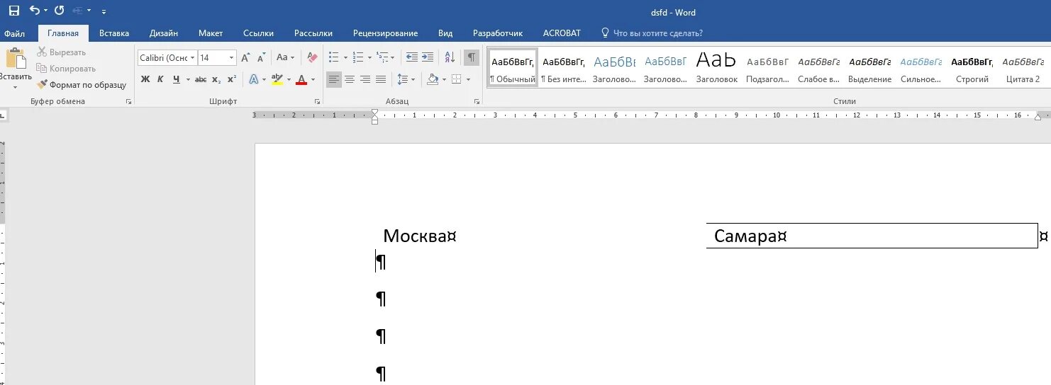
Task: Apply subscript formatting
Action: click(216, 79)
